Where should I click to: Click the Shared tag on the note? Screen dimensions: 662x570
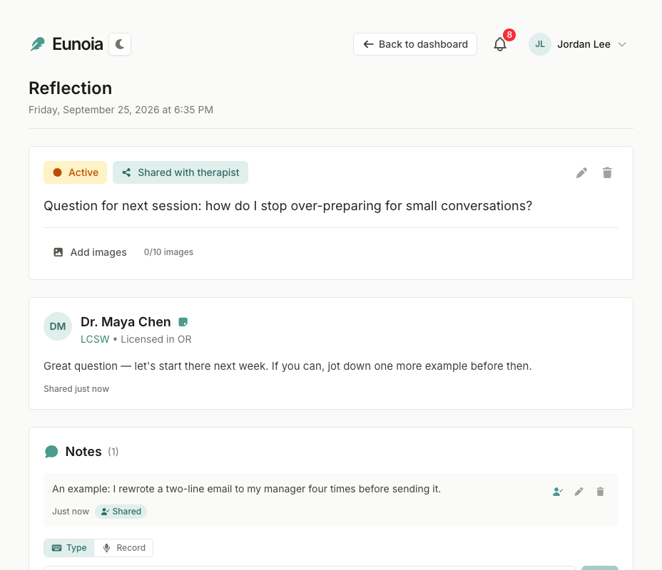click(x=121, y=512)
